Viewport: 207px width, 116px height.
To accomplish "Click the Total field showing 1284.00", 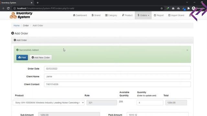I will (176, 102).
